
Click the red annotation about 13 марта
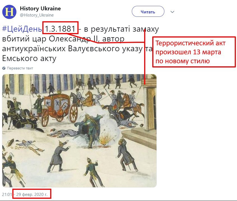(194, 52)
